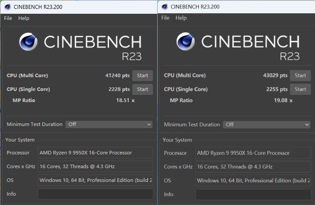315x205 pixels.
Task: Click the Processor field in the 41240 pts window
Action: [95, 153]
